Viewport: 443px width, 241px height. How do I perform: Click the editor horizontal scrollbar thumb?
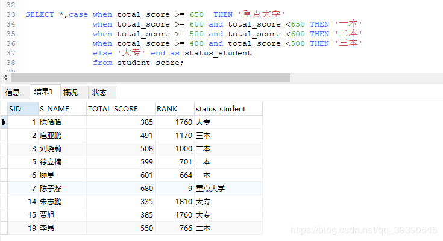tap(150, 77)
